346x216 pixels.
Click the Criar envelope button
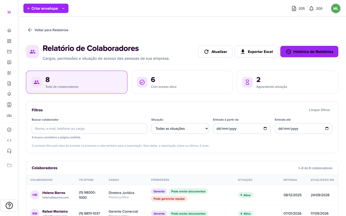tap(46, 8)
